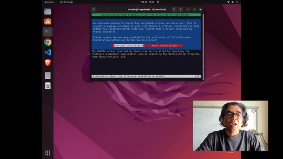
Task: Launch Ubuntu Software from dock
Action: coord(48,22)
